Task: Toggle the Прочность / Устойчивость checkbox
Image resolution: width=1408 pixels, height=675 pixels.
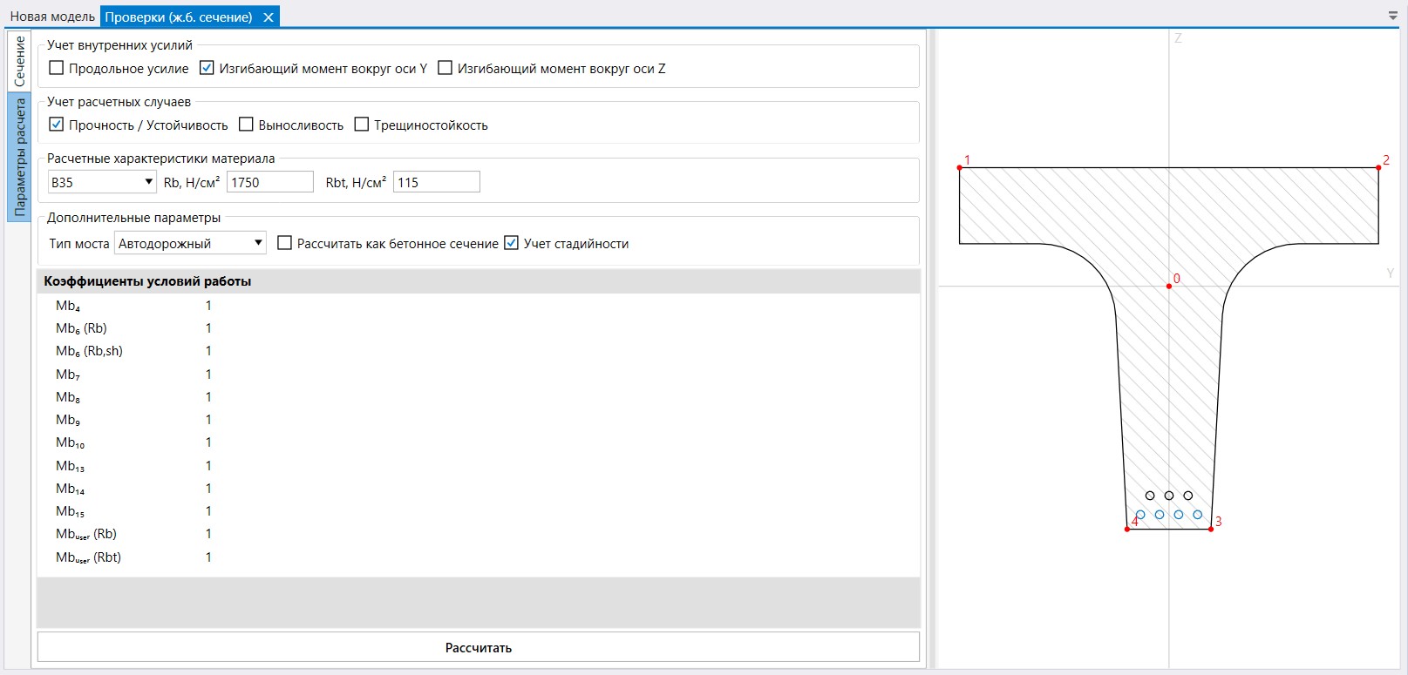Action: pyautogui.click(x=57, y=125)
